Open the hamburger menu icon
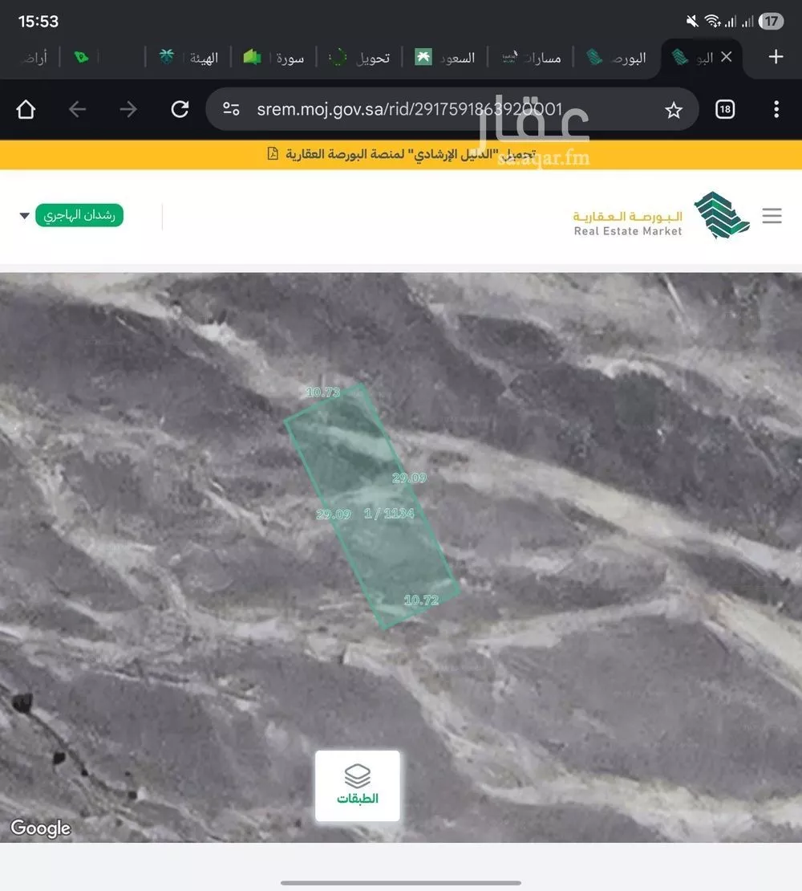The height and width of the screenshot is (891, 802). tap(772, 216)
